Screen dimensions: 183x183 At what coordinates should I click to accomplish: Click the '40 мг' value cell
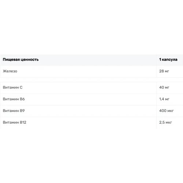pos(170,88)
